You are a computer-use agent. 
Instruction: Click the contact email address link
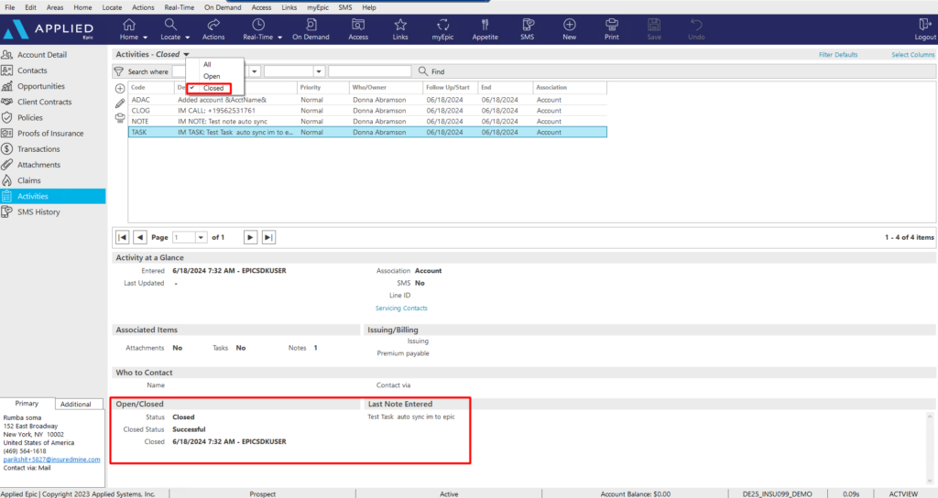[x=52, y=460]
